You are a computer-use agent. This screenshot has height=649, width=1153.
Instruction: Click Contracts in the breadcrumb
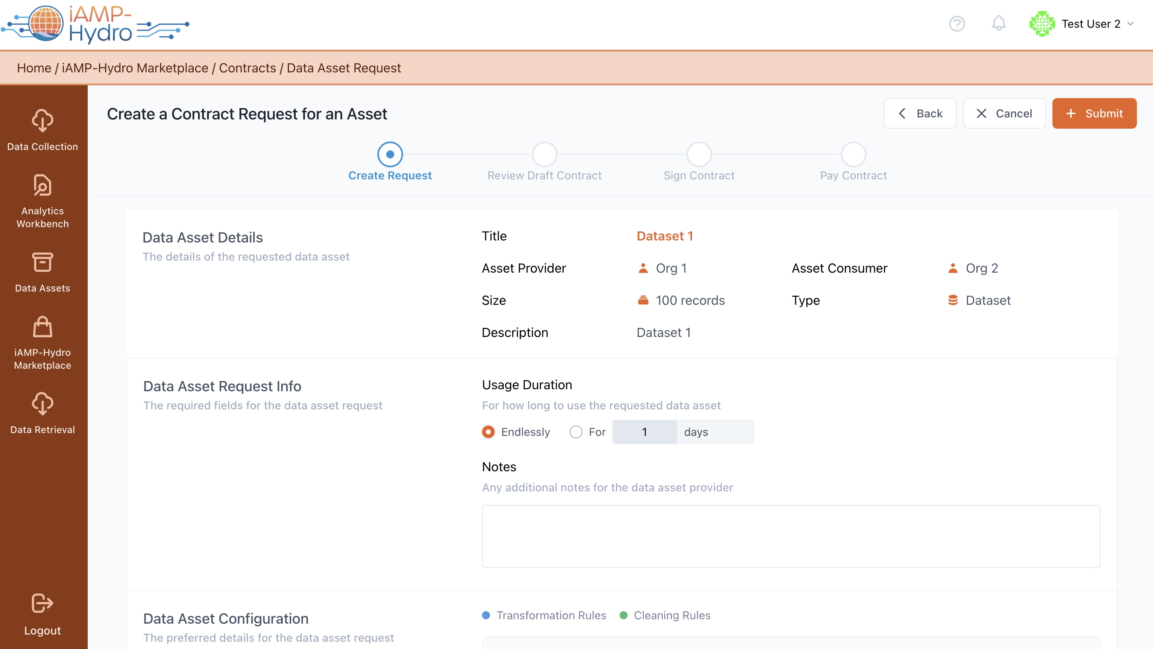247,68
